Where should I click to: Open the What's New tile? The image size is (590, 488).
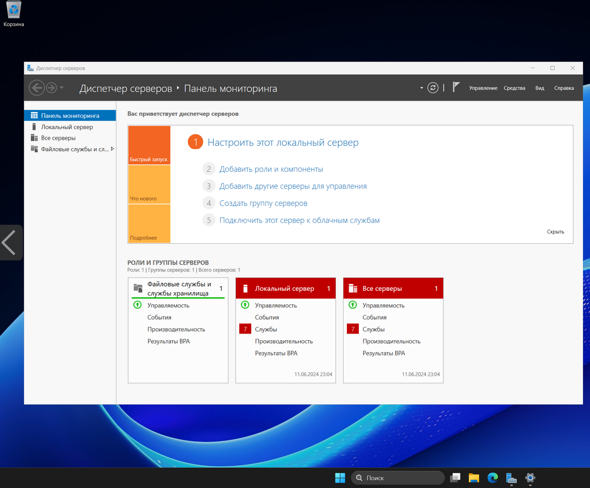[149, 184]
